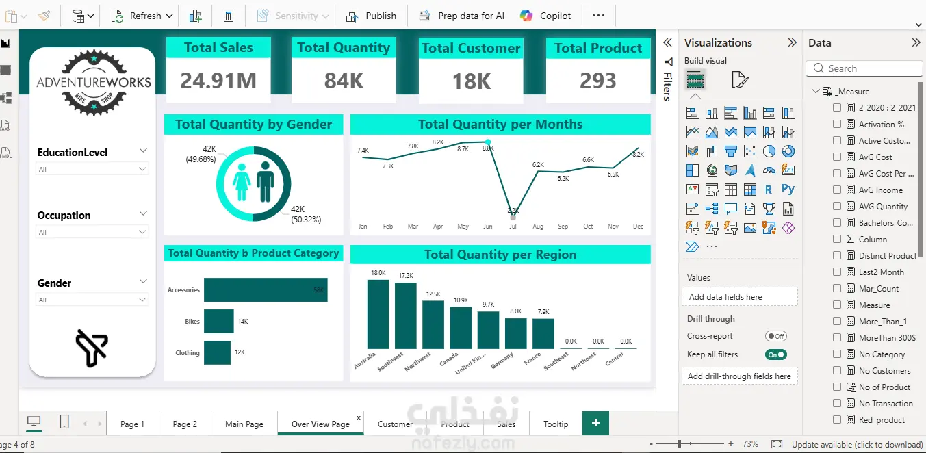Check the Activation % measure box
The width and height of the screenshot is (926, 453).
[x=837, y=124]
